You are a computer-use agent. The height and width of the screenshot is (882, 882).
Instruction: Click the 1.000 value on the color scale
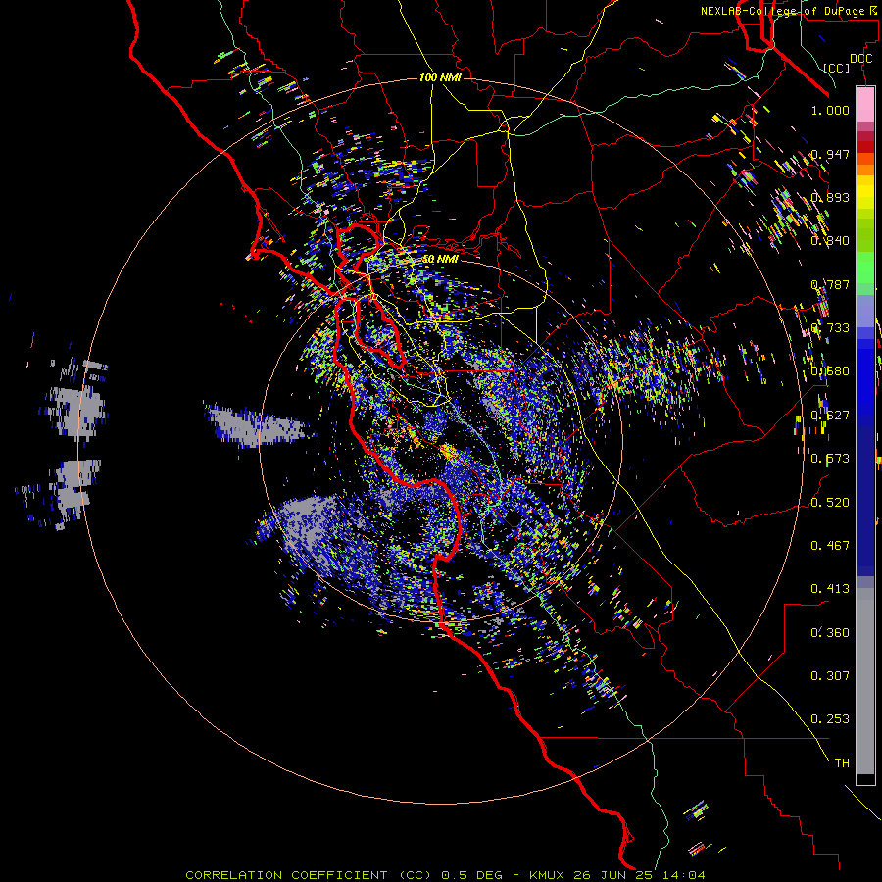[830, 111]
